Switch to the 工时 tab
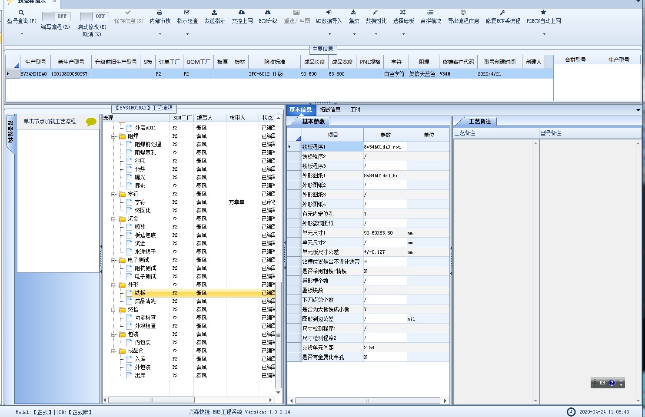 tap(355, 109)
